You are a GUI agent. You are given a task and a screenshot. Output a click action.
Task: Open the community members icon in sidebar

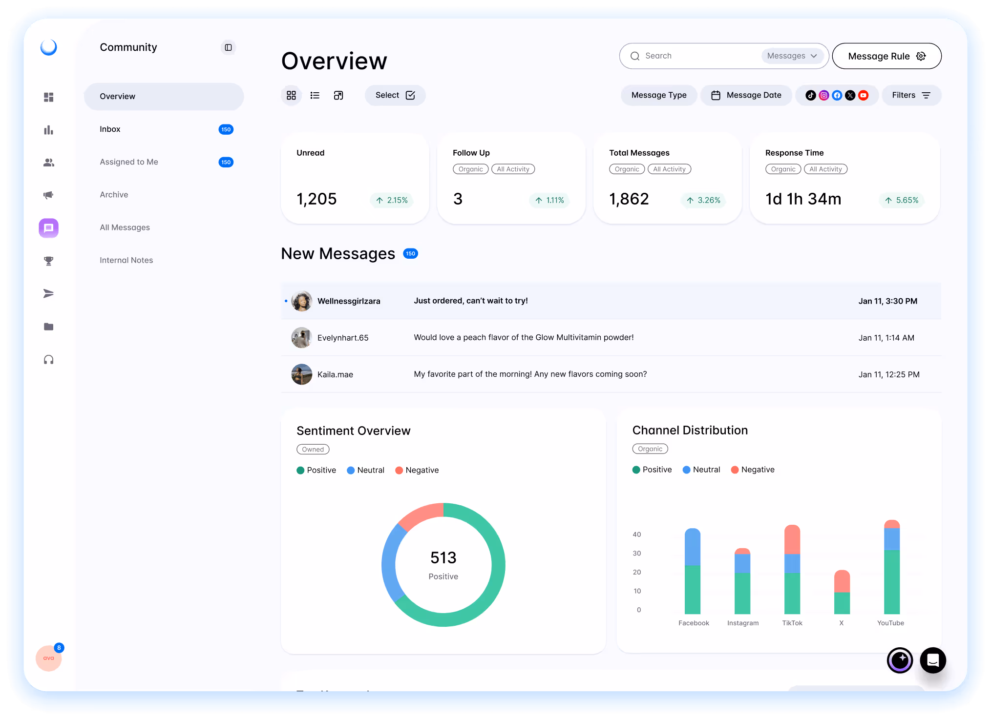[48, 162]
